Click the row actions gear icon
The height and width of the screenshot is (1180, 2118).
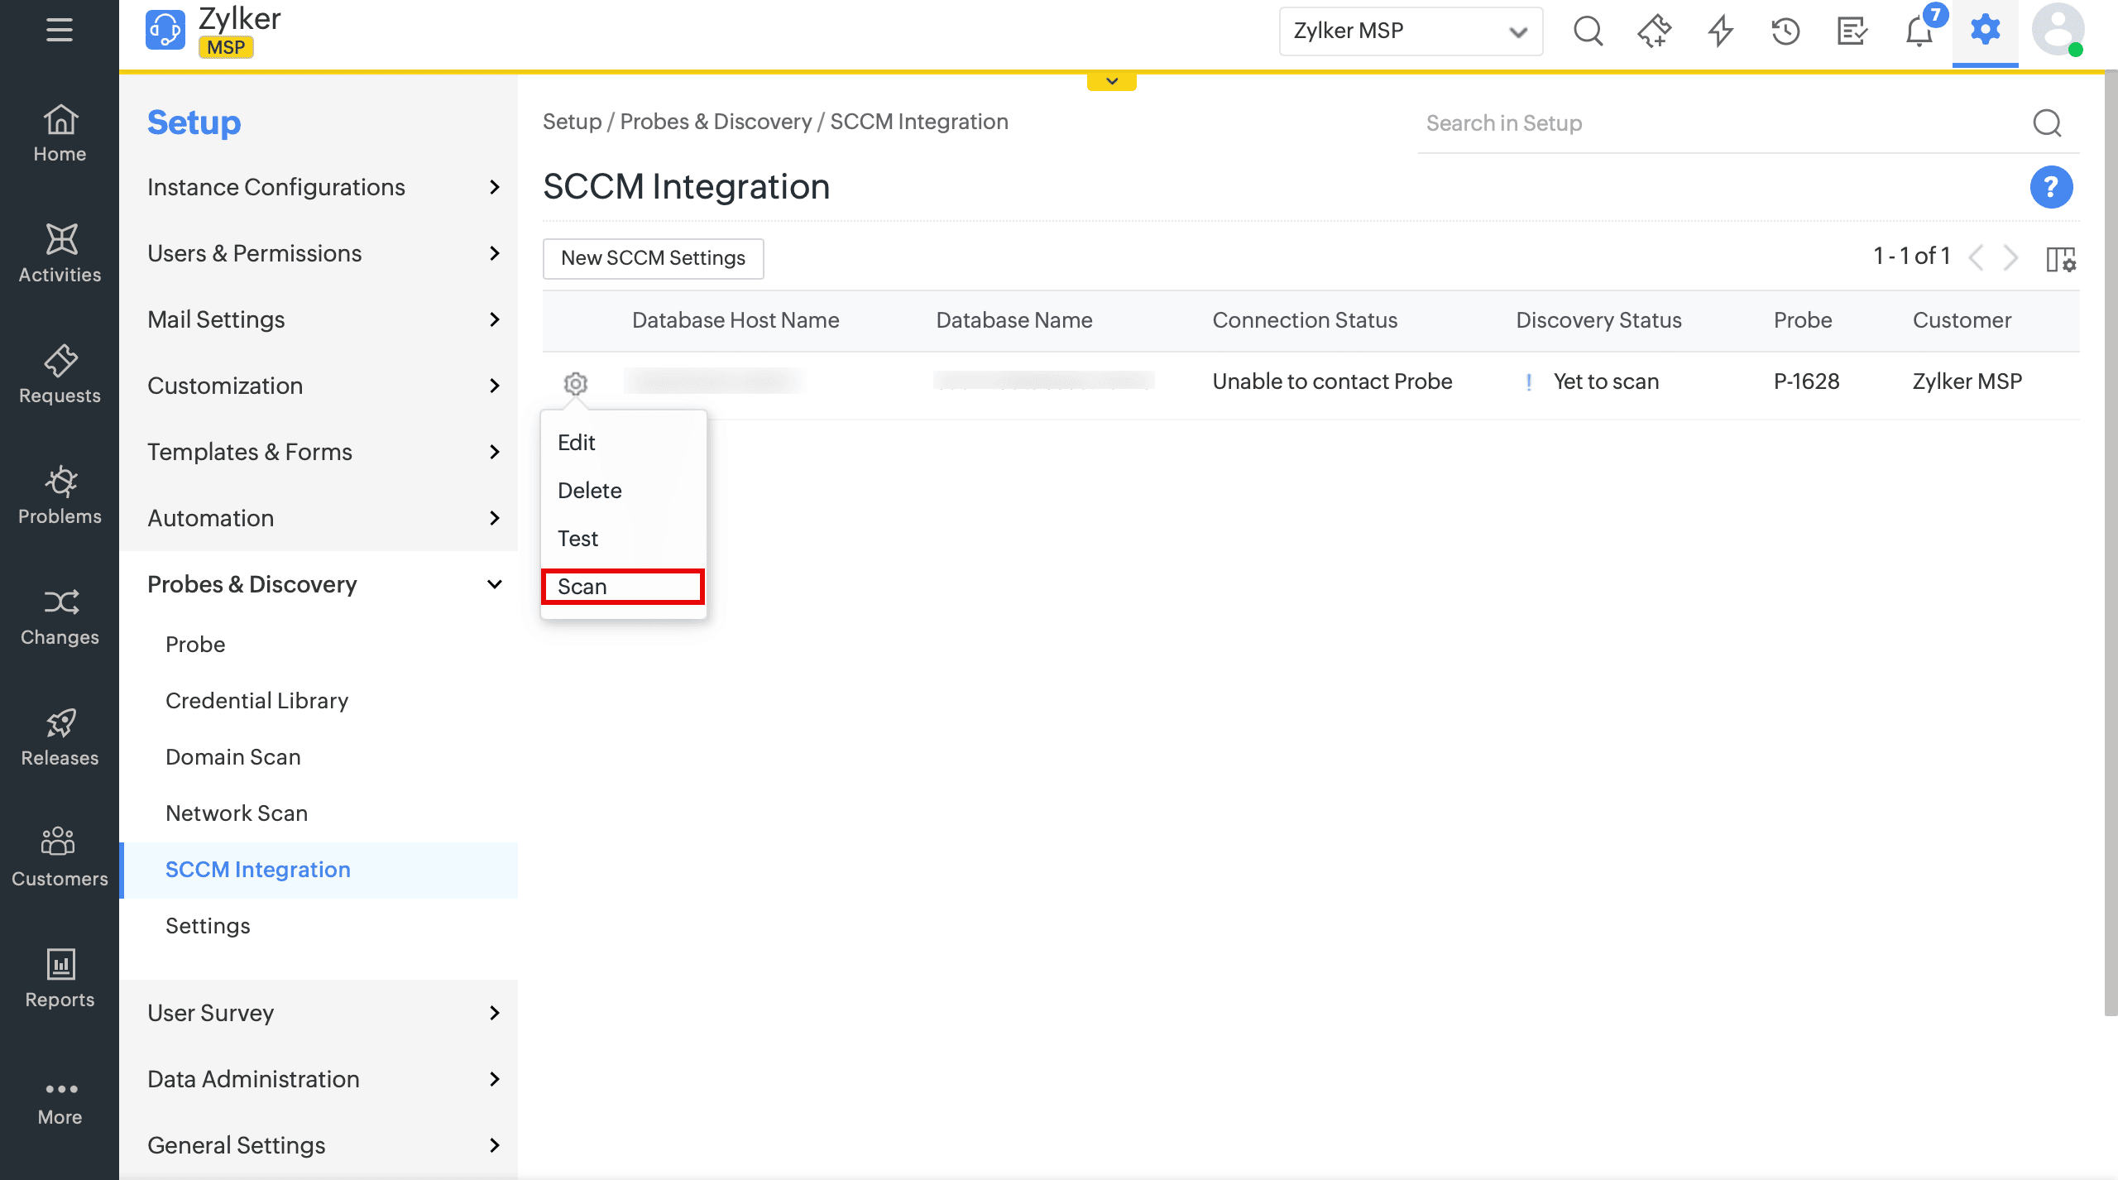click(x=576, y=383)
